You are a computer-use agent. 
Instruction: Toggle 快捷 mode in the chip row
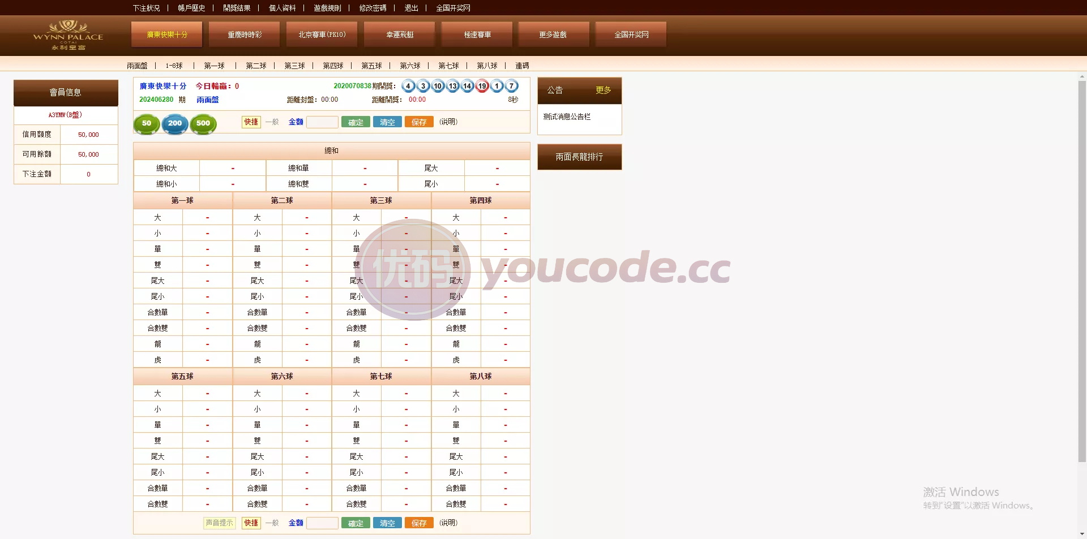pyautogui.click(x=251, y=122)
